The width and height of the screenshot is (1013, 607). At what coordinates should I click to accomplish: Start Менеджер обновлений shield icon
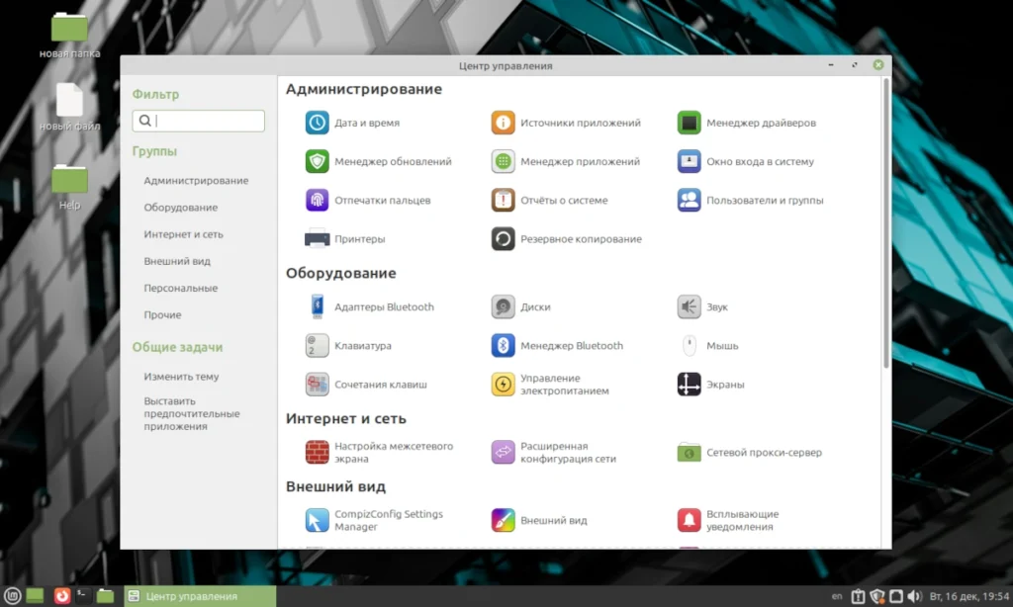pos(317,161)
